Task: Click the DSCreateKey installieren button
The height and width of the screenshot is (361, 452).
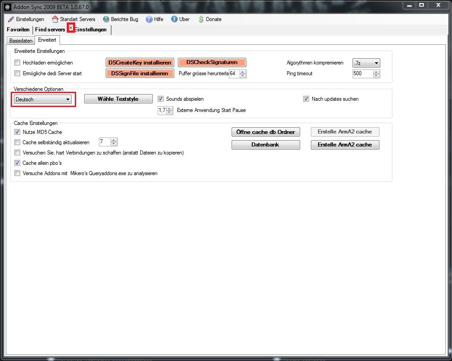Action: coord(140,63)
